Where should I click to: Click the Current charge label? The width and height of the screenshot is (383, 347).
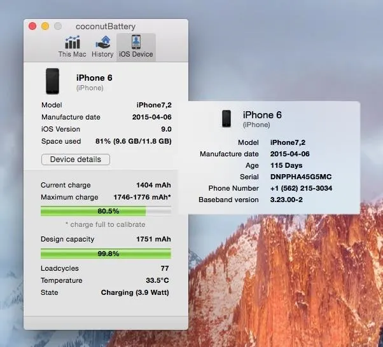[66, 185]
